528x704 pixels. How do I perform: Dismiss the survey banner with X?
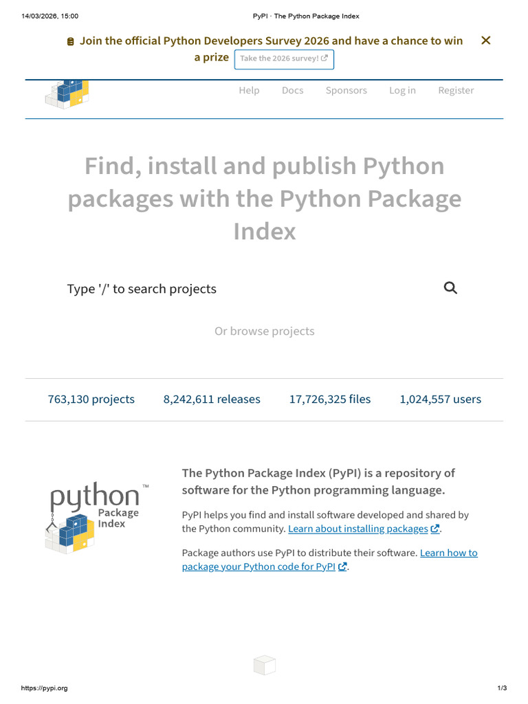click(485, 41)
